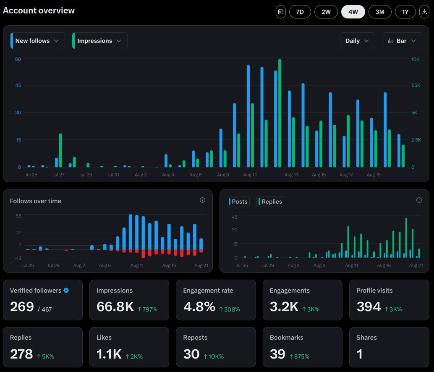Click the Account overview heading
Viewport: 434px width, 372px height.
click(x=39, y=10)
